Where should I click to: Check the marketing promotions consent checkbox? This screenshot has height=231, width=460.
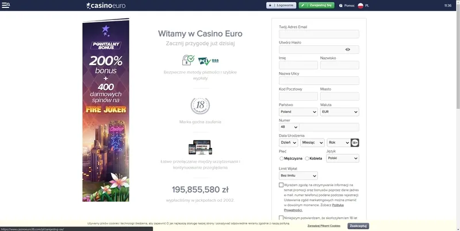point(281,185)
